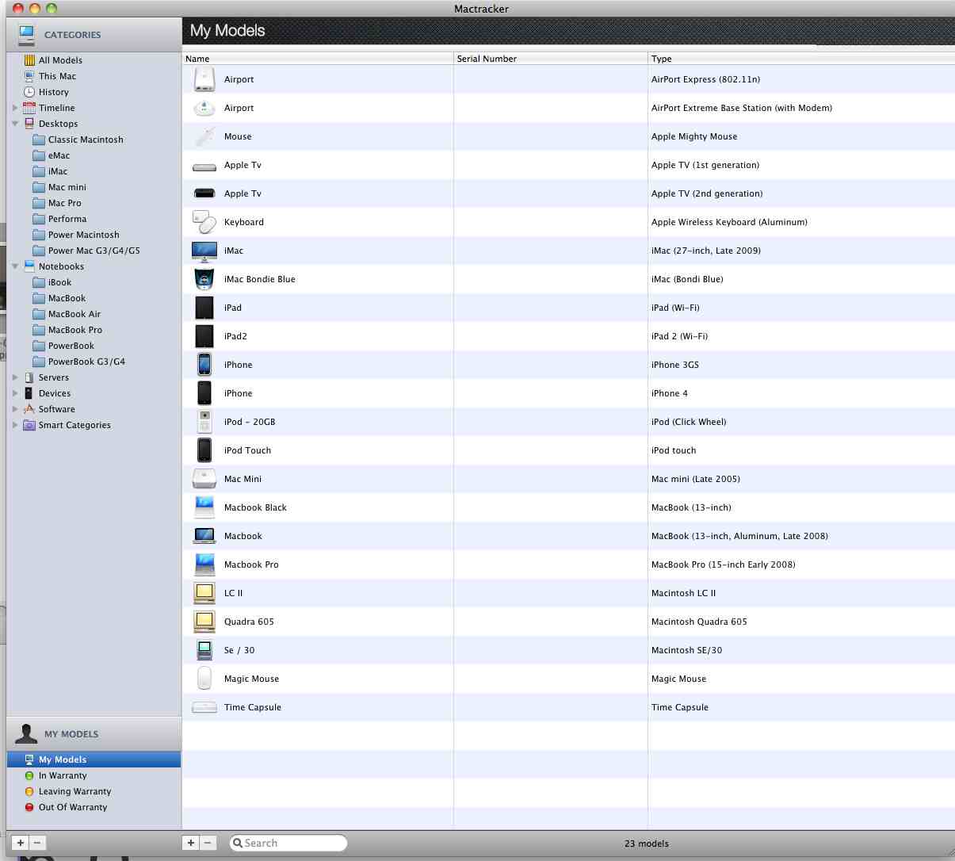Sort by the Name column header

click(x=318, y=59)
